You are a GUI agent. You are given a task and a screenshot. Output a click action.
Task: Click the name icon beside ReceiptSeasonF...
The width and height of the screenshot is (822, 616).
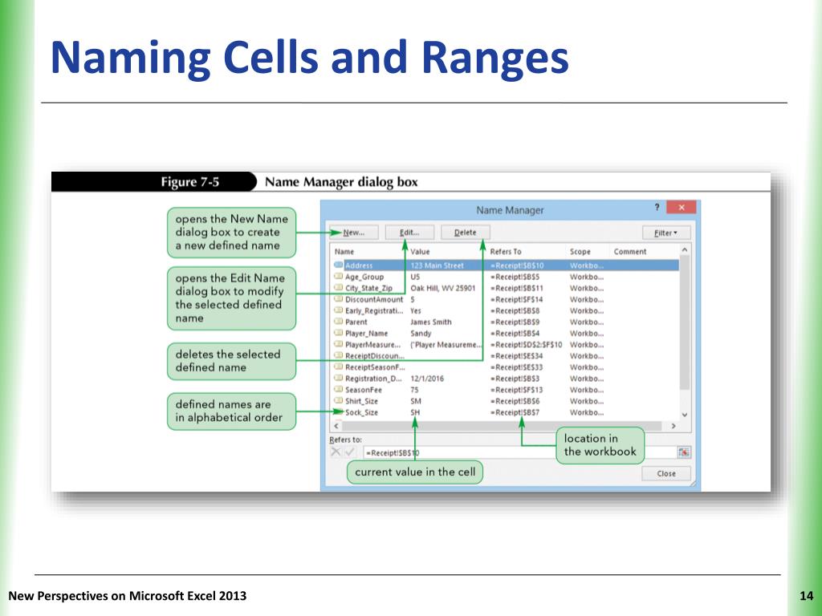coord(339,367)
